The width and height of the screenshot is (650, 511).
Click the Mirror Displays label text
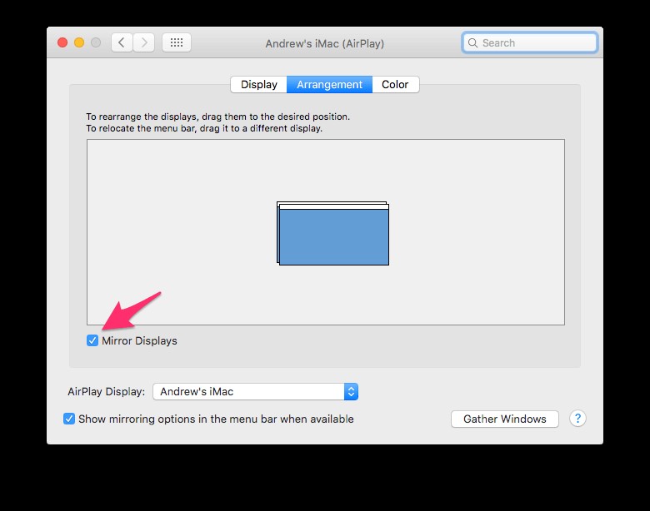pos(139,340)
